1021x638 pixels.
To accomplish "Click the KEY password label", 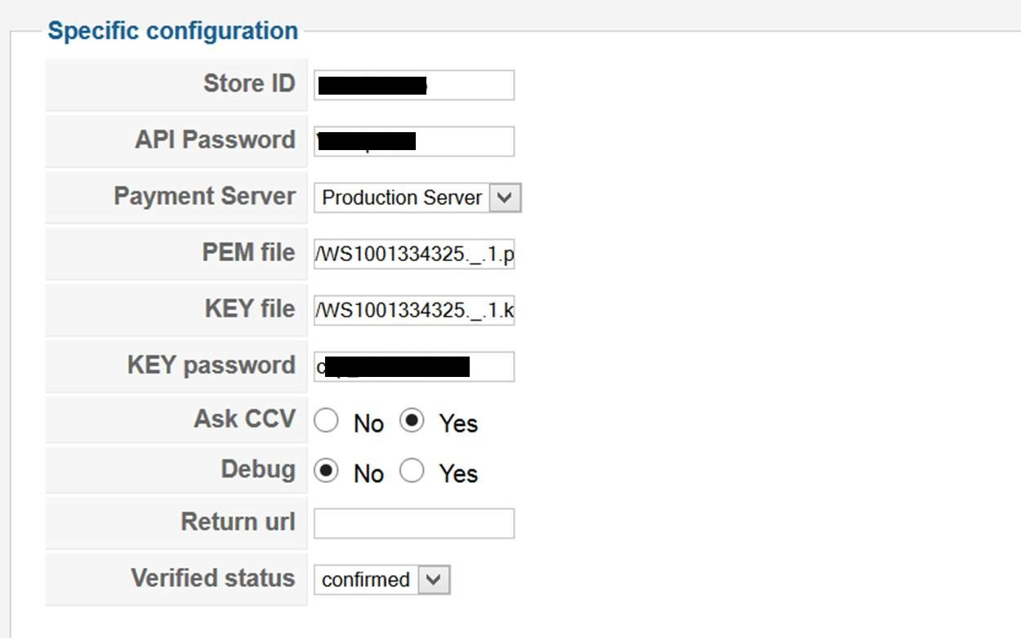I will click(x=211, y=365).
